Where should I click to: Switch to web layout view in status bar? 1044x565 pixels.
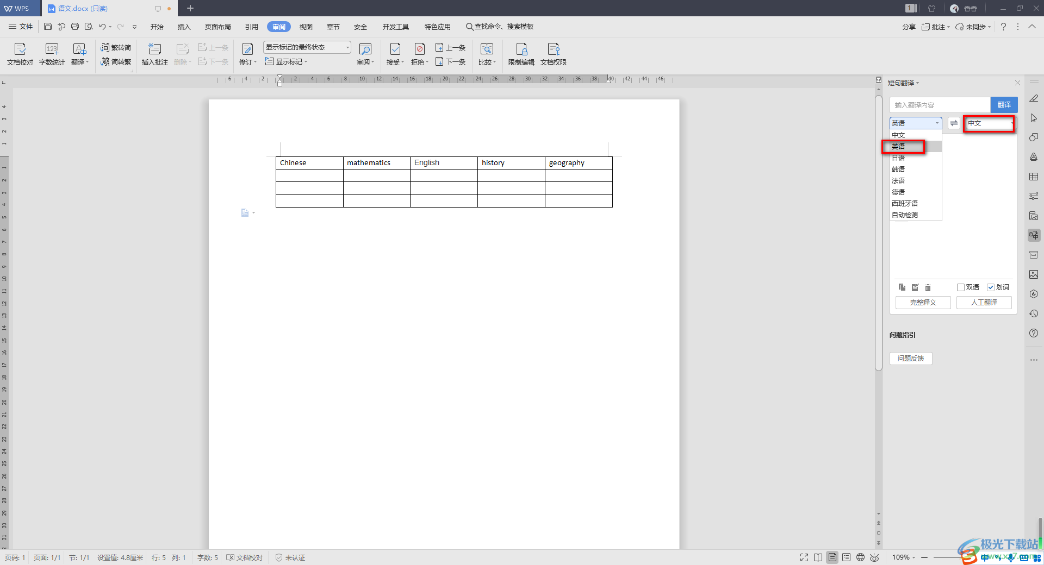pyautogui.click(x=860, y=557)
